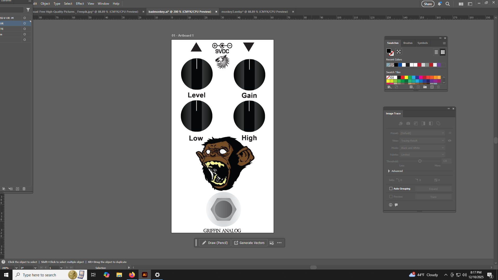Click the New Color Group folder icon

[x=425, y=87]
